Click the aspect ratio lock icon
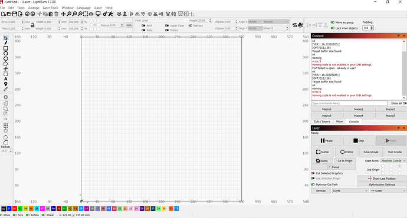407x218 pixels. [32, 25]
